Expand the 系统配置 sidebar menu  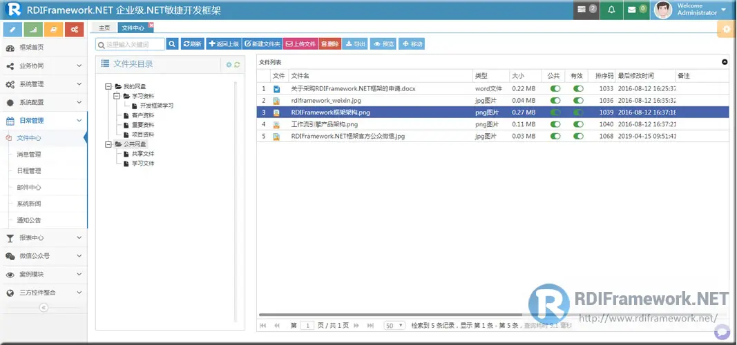point(44,103)
